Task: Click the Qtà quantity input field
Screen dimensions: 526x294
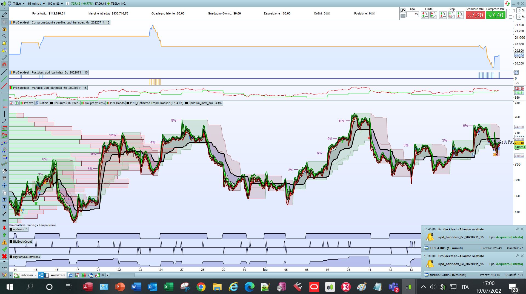Action: (x=413, y=14)
